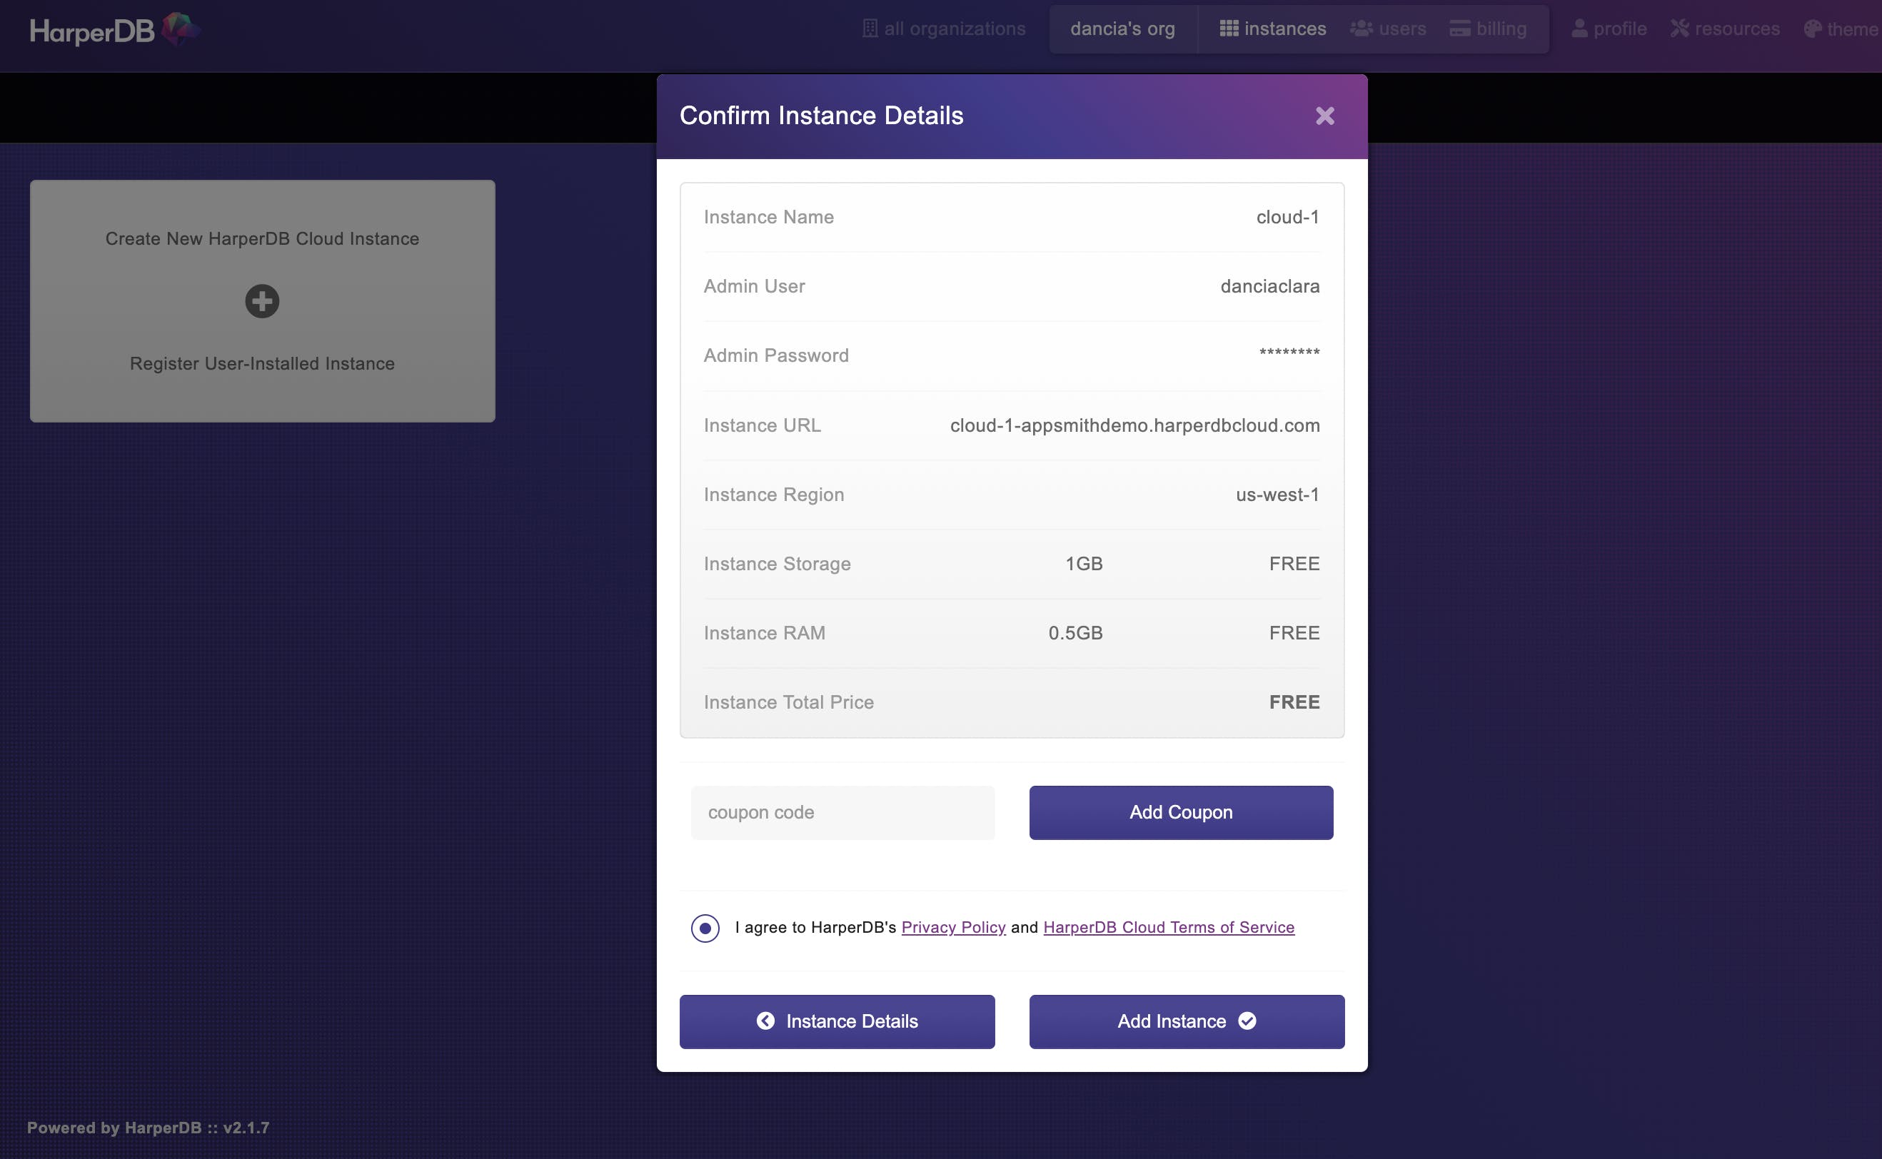Click the plus icon for new instance

pyautogui.click(x=262, y=301)
